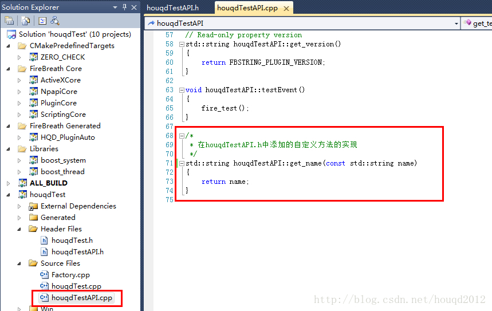Click the ActiveXCore project icon
Viewport: 492px width, 311px height.
pos(34,80)
